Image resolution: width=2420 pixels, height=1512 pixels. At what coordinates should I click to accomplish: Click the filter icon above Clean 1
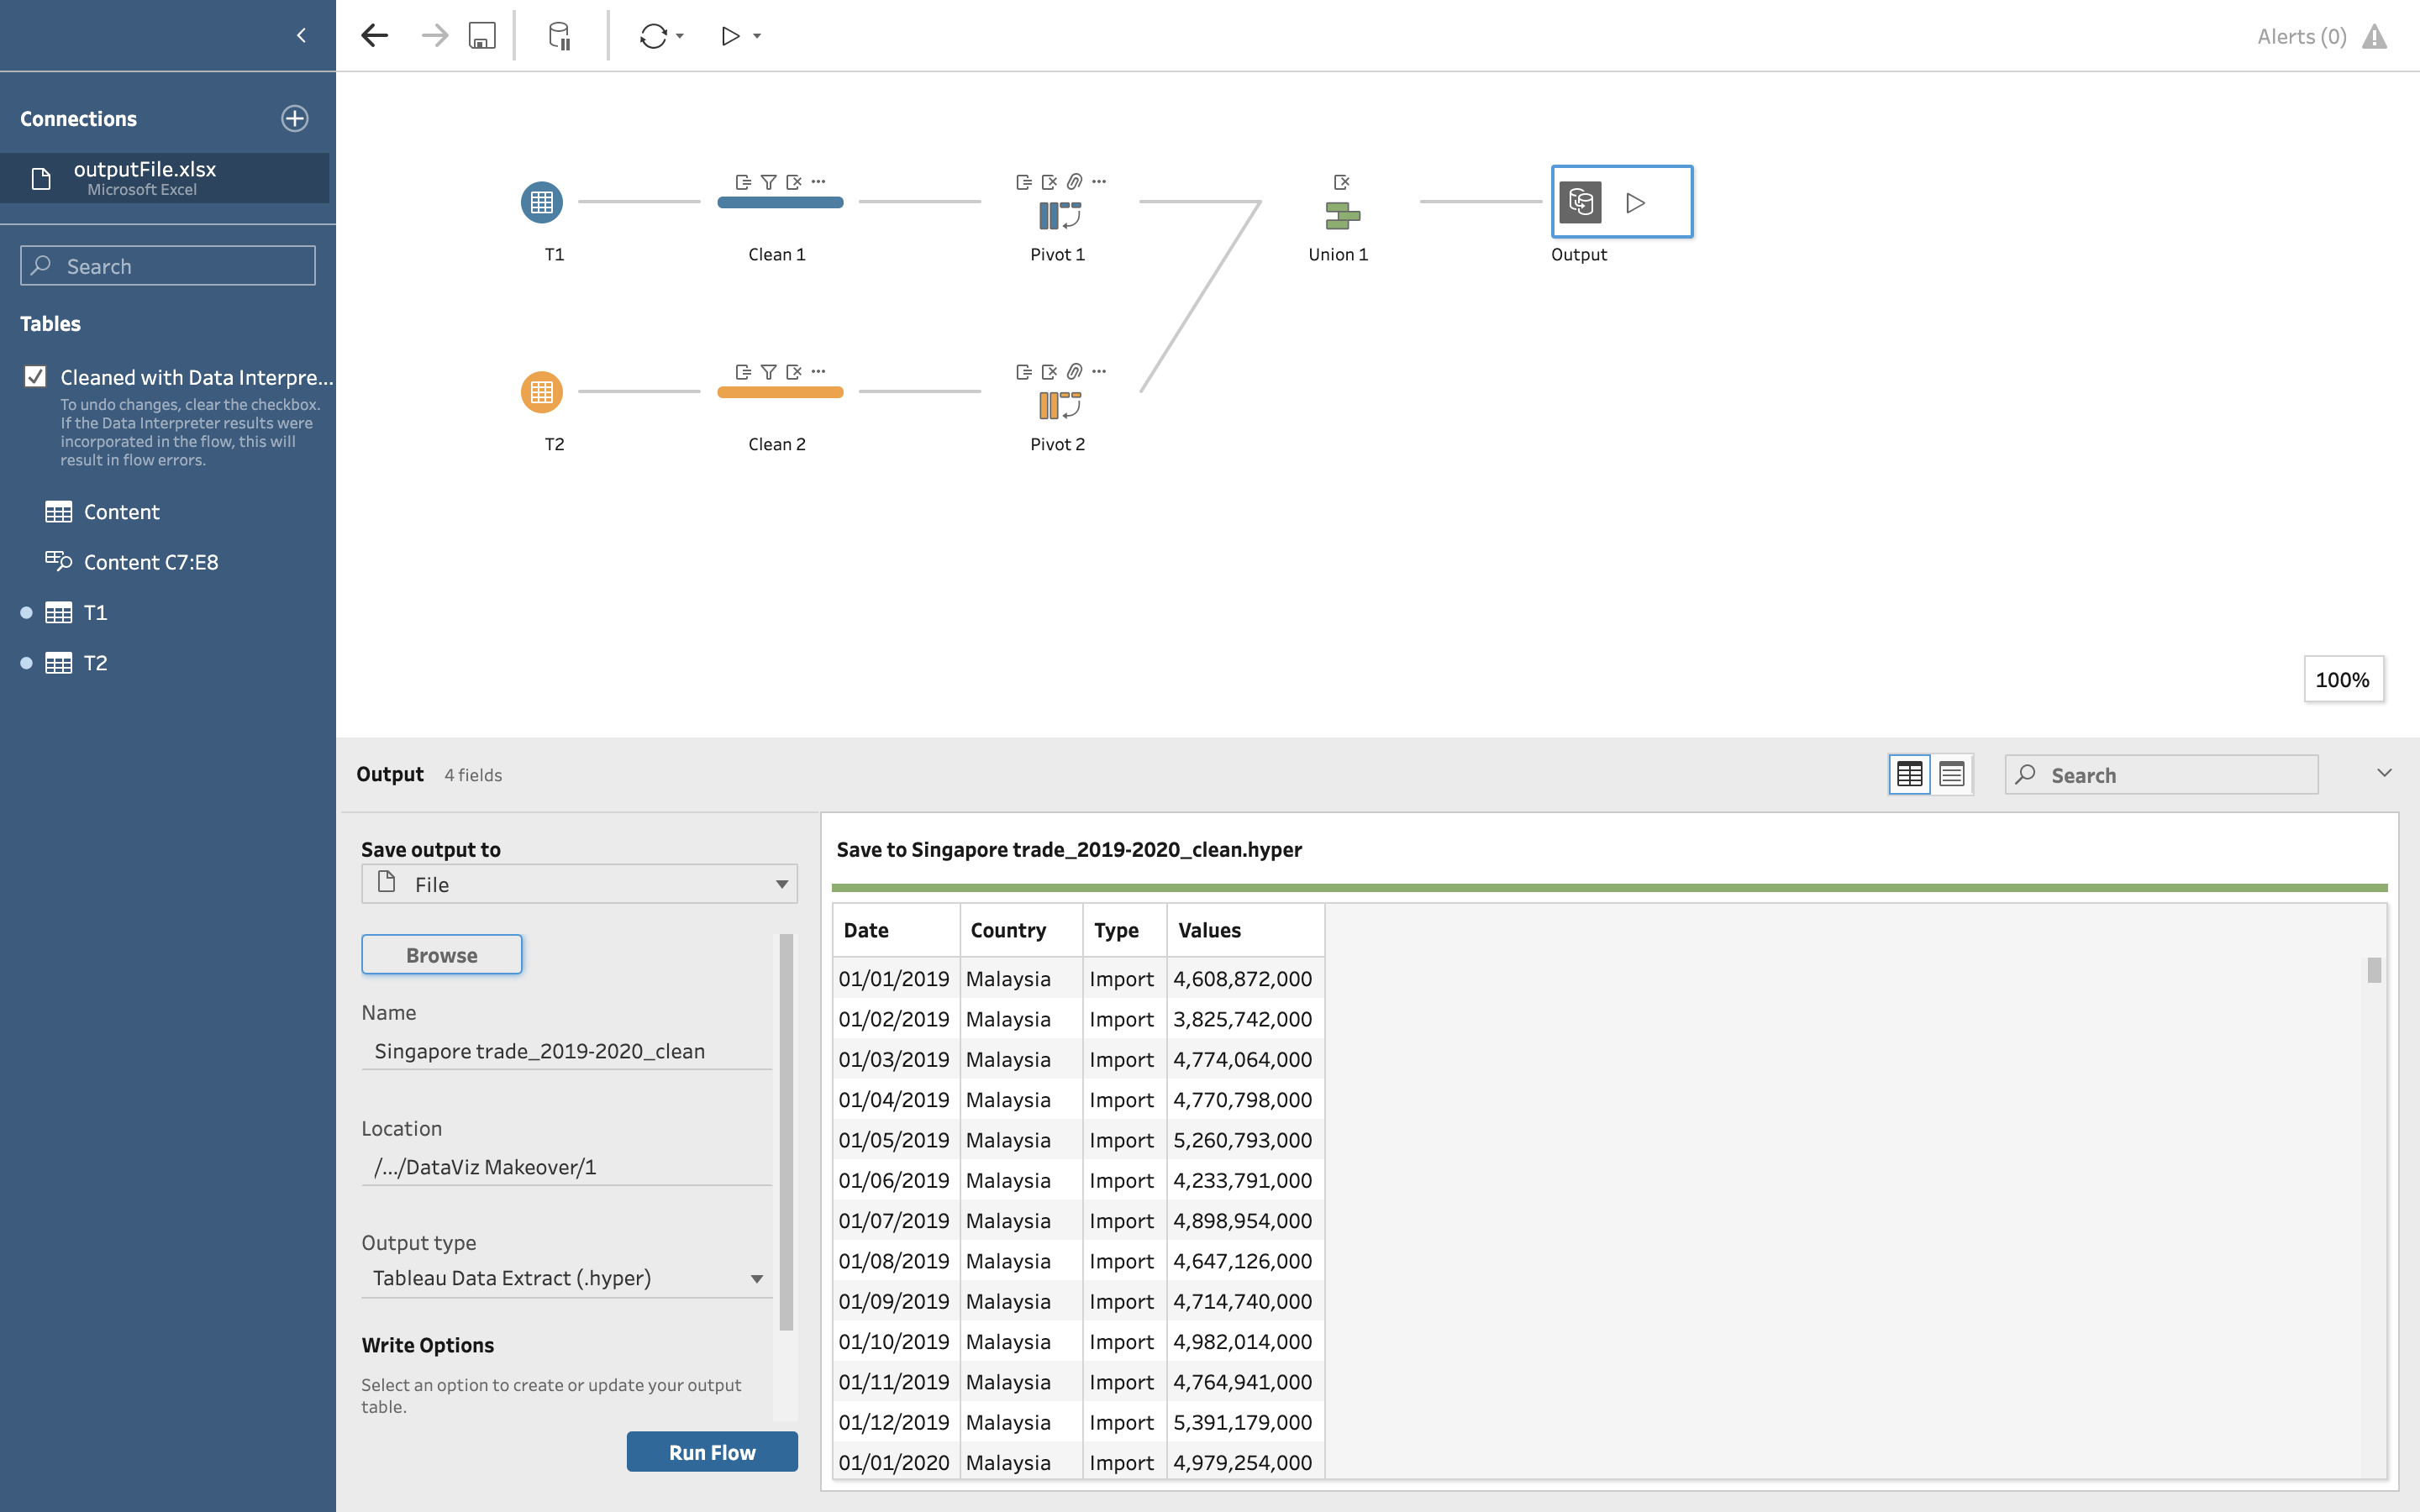coord(768,182)
